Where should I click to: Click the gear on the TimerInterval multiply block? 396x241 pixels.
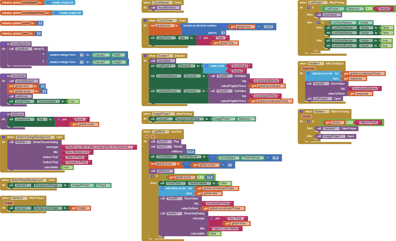212,157
